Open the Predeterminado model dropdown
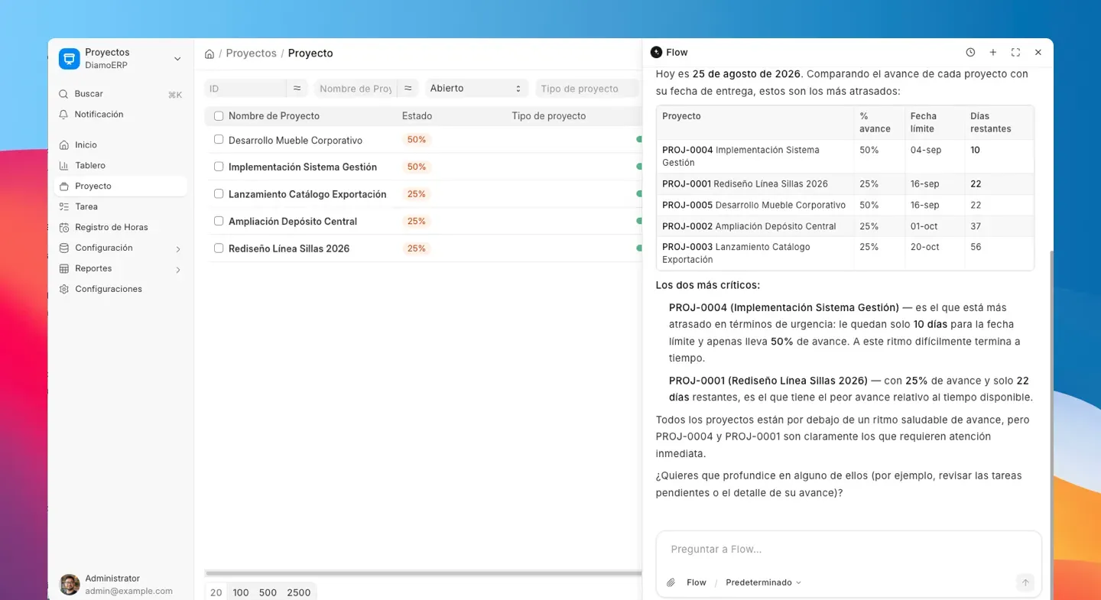Viewport: 1101px width, 600px height. pos(763,582)
